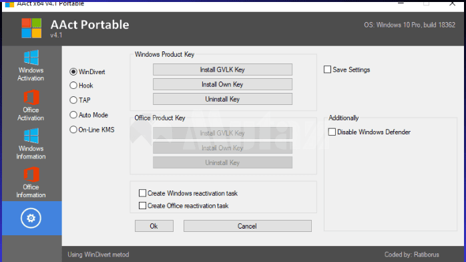The height and width of the screenshot is (262, 466).
Task: Click the Office Product Key group label
Action: tap(160, 118)
